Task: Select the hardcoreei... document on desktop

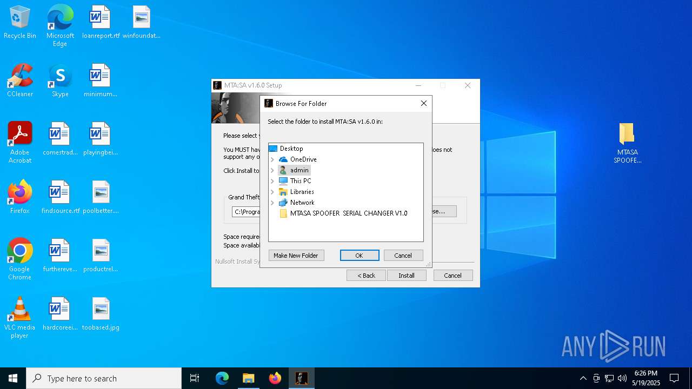Action: click(60, 314)
